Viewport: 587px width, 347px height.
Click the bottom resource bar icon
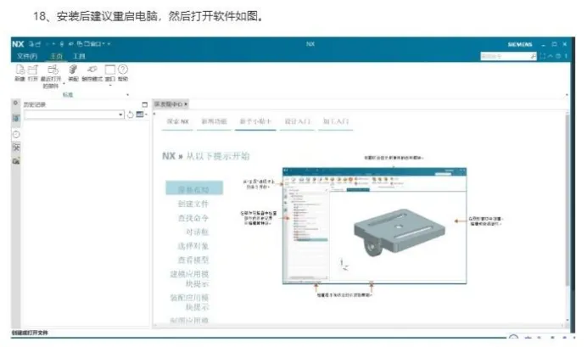pos(16,161)
